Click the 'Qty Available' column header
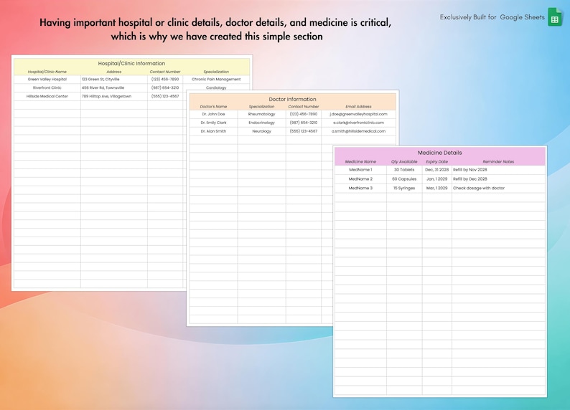 (404, 162)
